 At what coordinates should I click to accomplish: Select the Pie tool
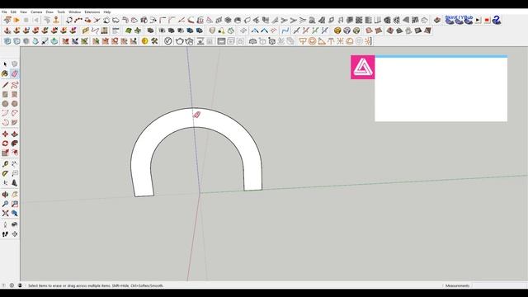(x=15, y=123)
